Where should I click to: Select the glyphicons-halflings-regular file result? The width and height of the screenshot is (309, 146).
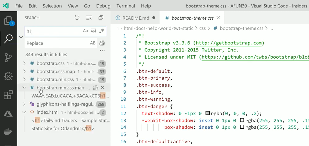point(64,104)
